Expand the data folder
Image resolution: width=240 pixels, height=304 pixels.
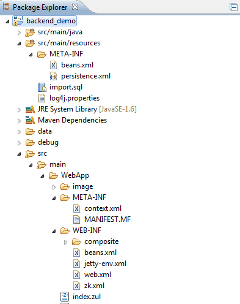[x=19, y=132]
